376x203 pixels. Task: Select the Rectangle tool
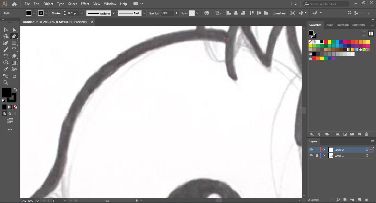pos(14,43)
